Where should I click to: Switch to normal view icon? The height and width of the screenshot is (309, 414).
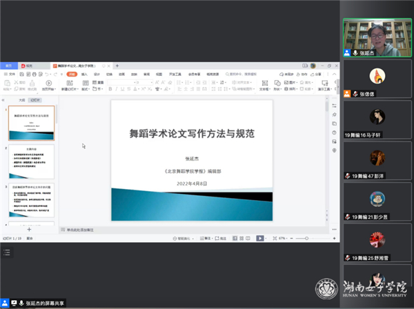[233, 238]
